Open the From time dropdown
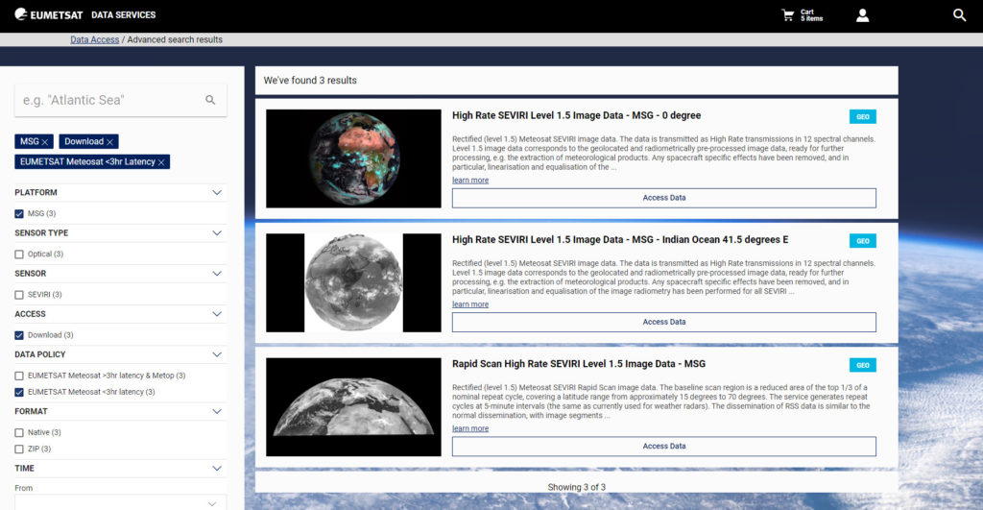 pyautogui.click(x=120, y=502)
